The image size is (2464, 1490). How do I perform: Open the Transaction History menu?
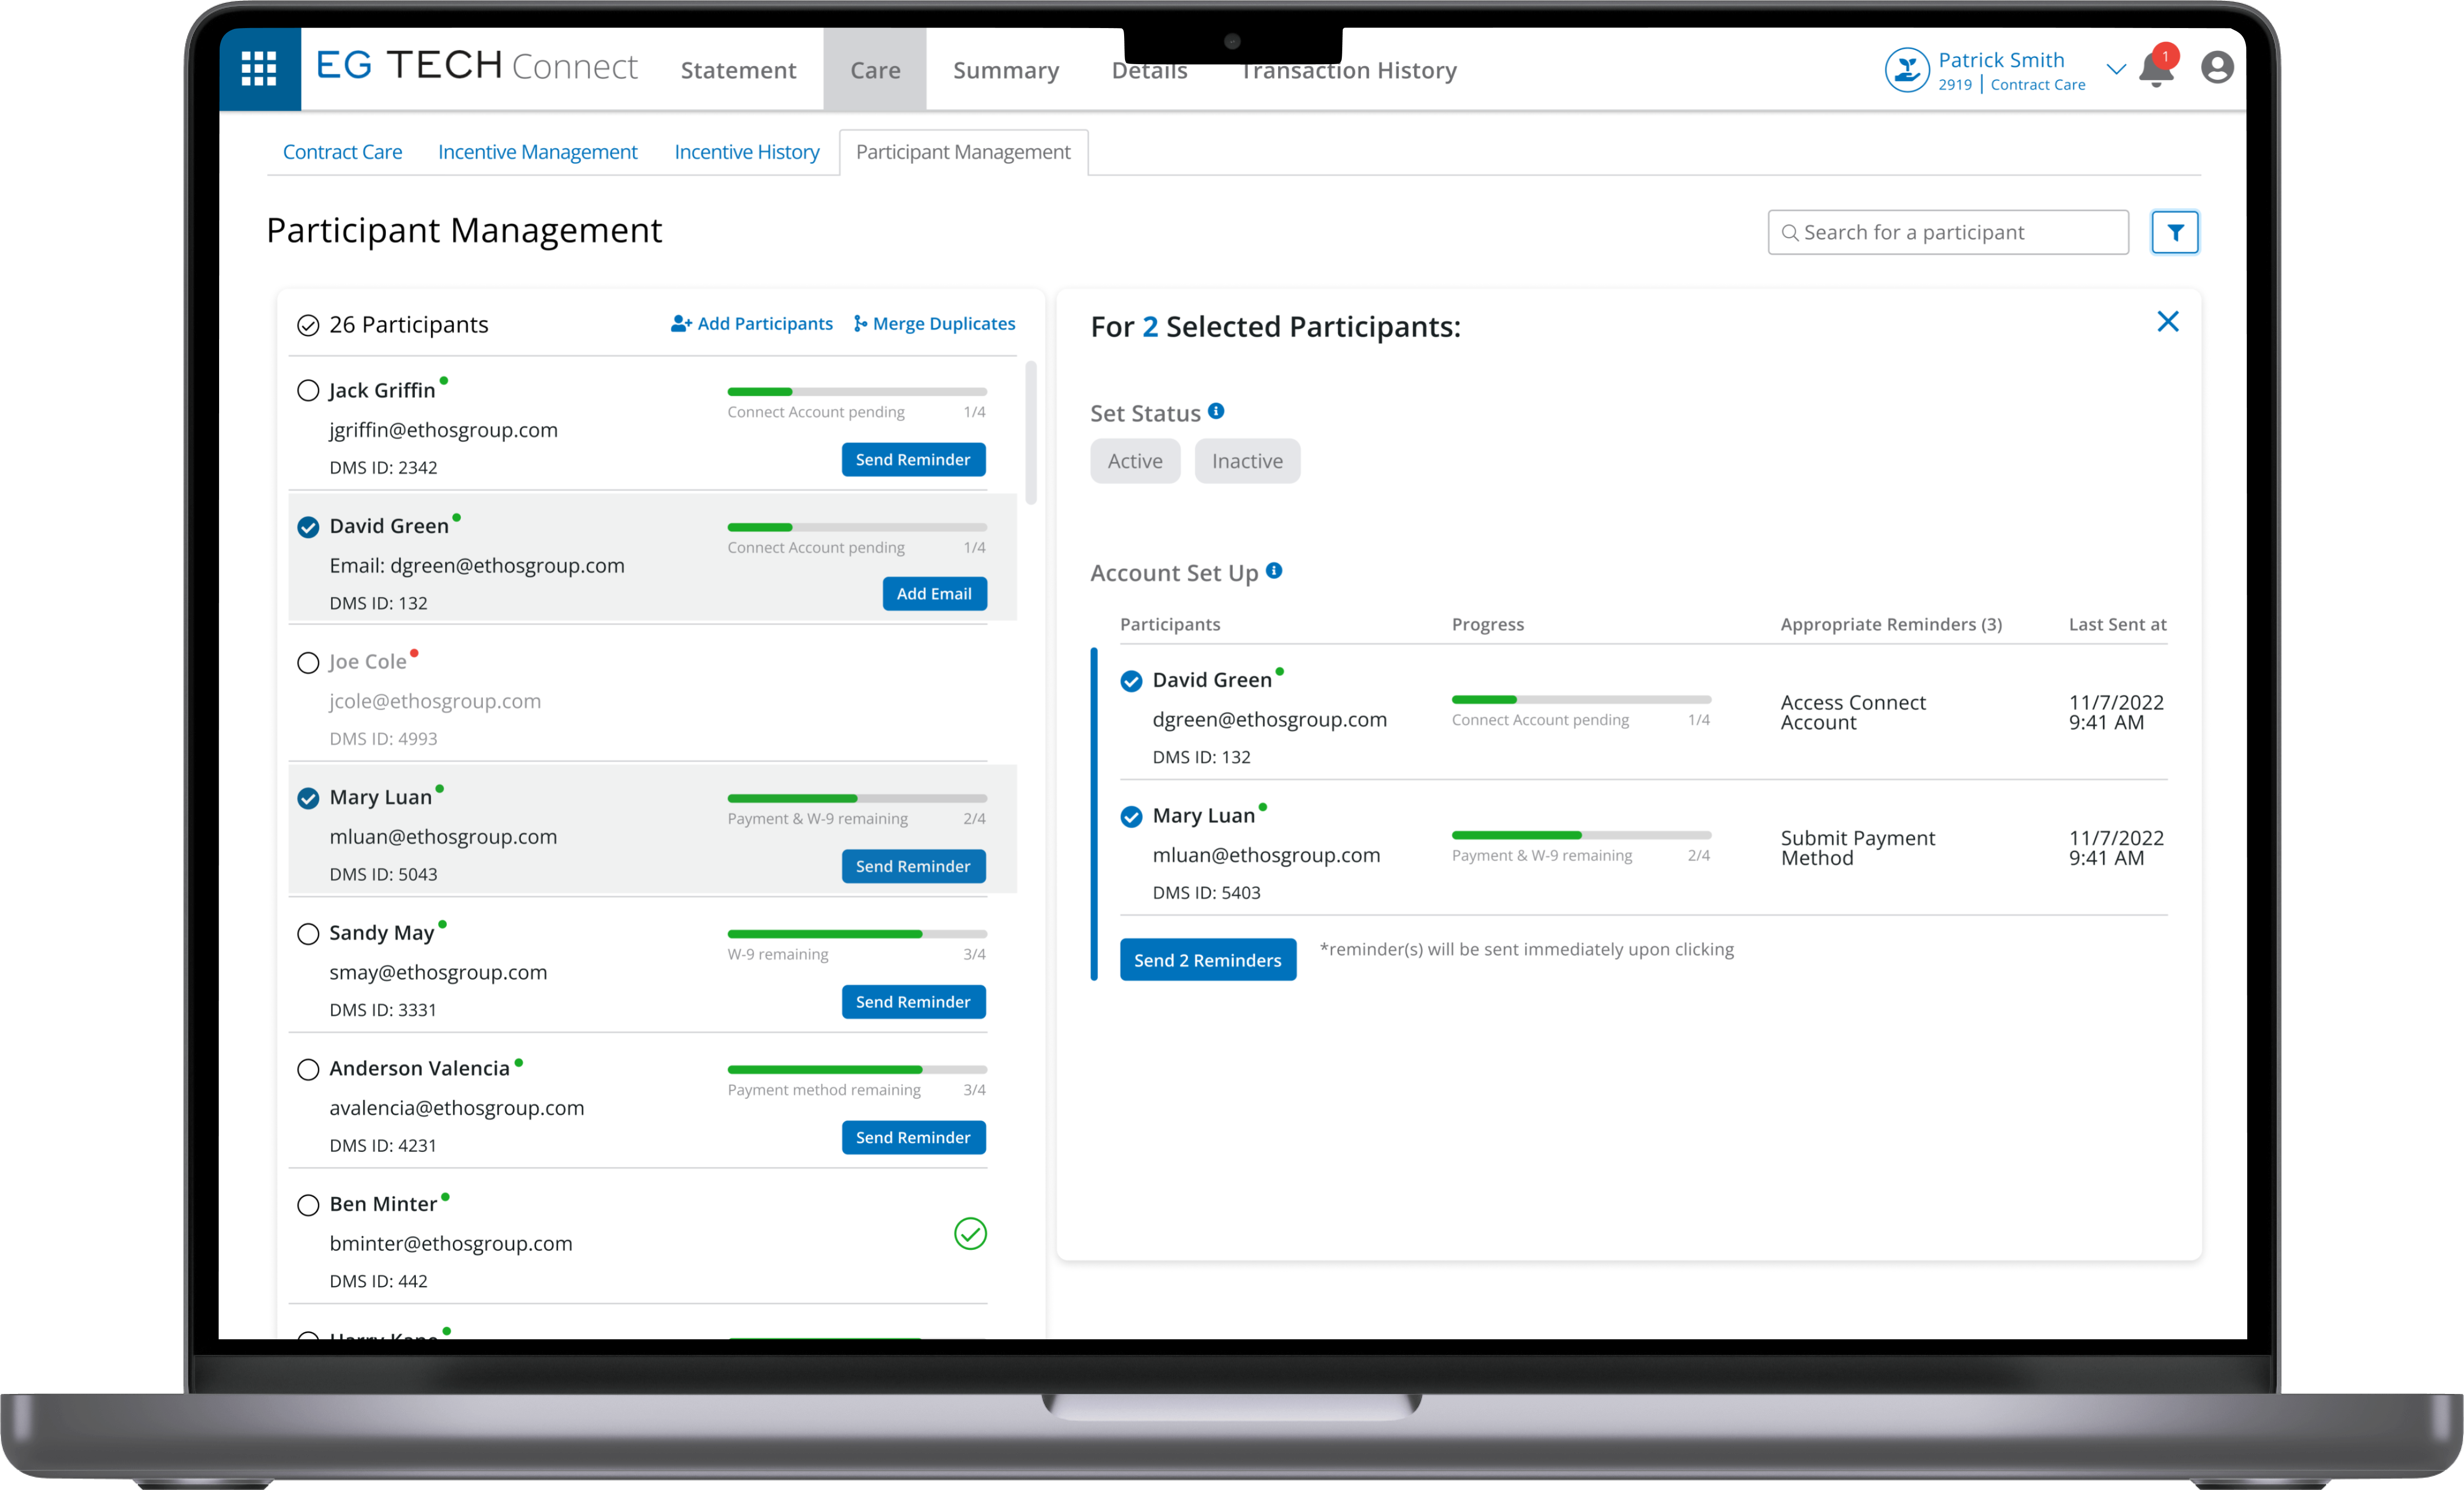pos(1348,70)
